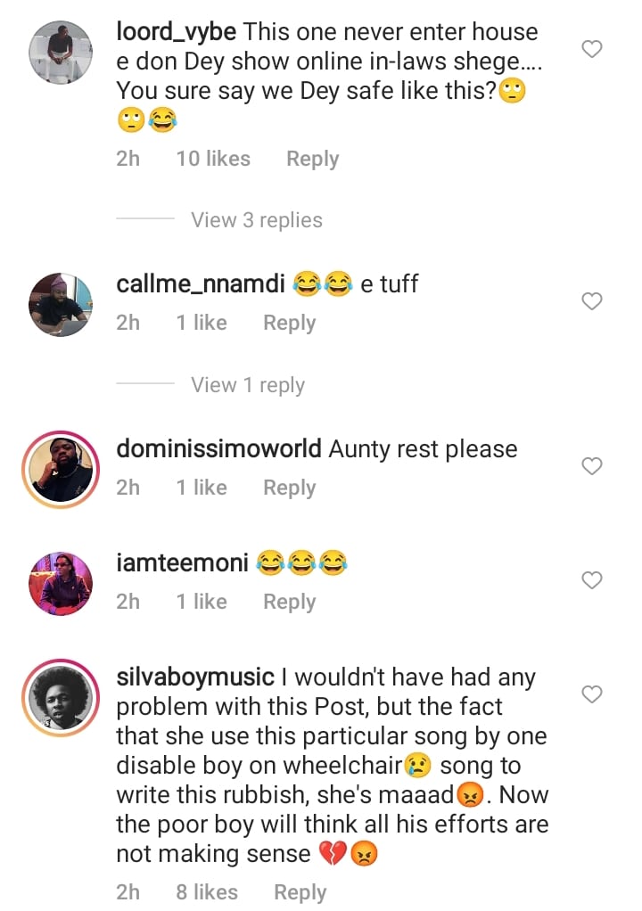Reply to silvaboymusic's comment
This screenshot has height=911, width=642.
tap(300, 892)
